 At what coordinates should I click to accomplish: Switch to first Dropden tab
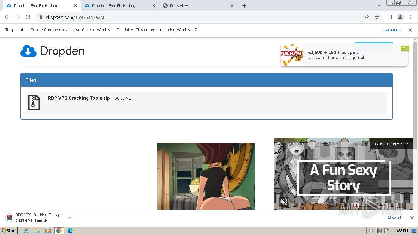[42, 6]
